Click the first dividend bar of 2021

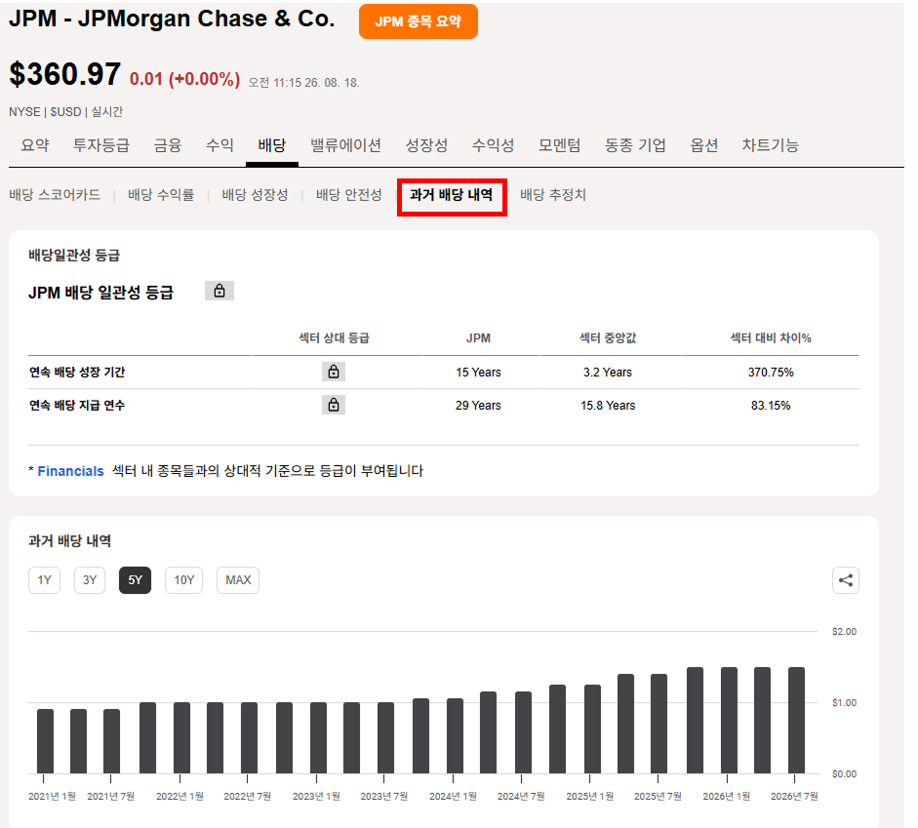coord(45,741)
